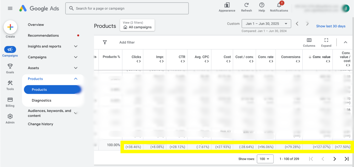Image resolution: width=354 pixels, height=167 pixels.
Task: Click the Show last 30 days link
Action: click(x=331, y=26)
